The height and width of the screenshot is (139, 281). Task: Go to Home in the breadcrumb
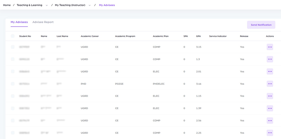pyautogui.click(x=7, y=5)
